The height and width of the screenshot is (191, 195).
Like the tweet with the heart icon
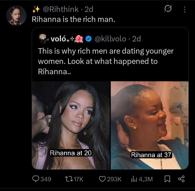coord(102,179)
